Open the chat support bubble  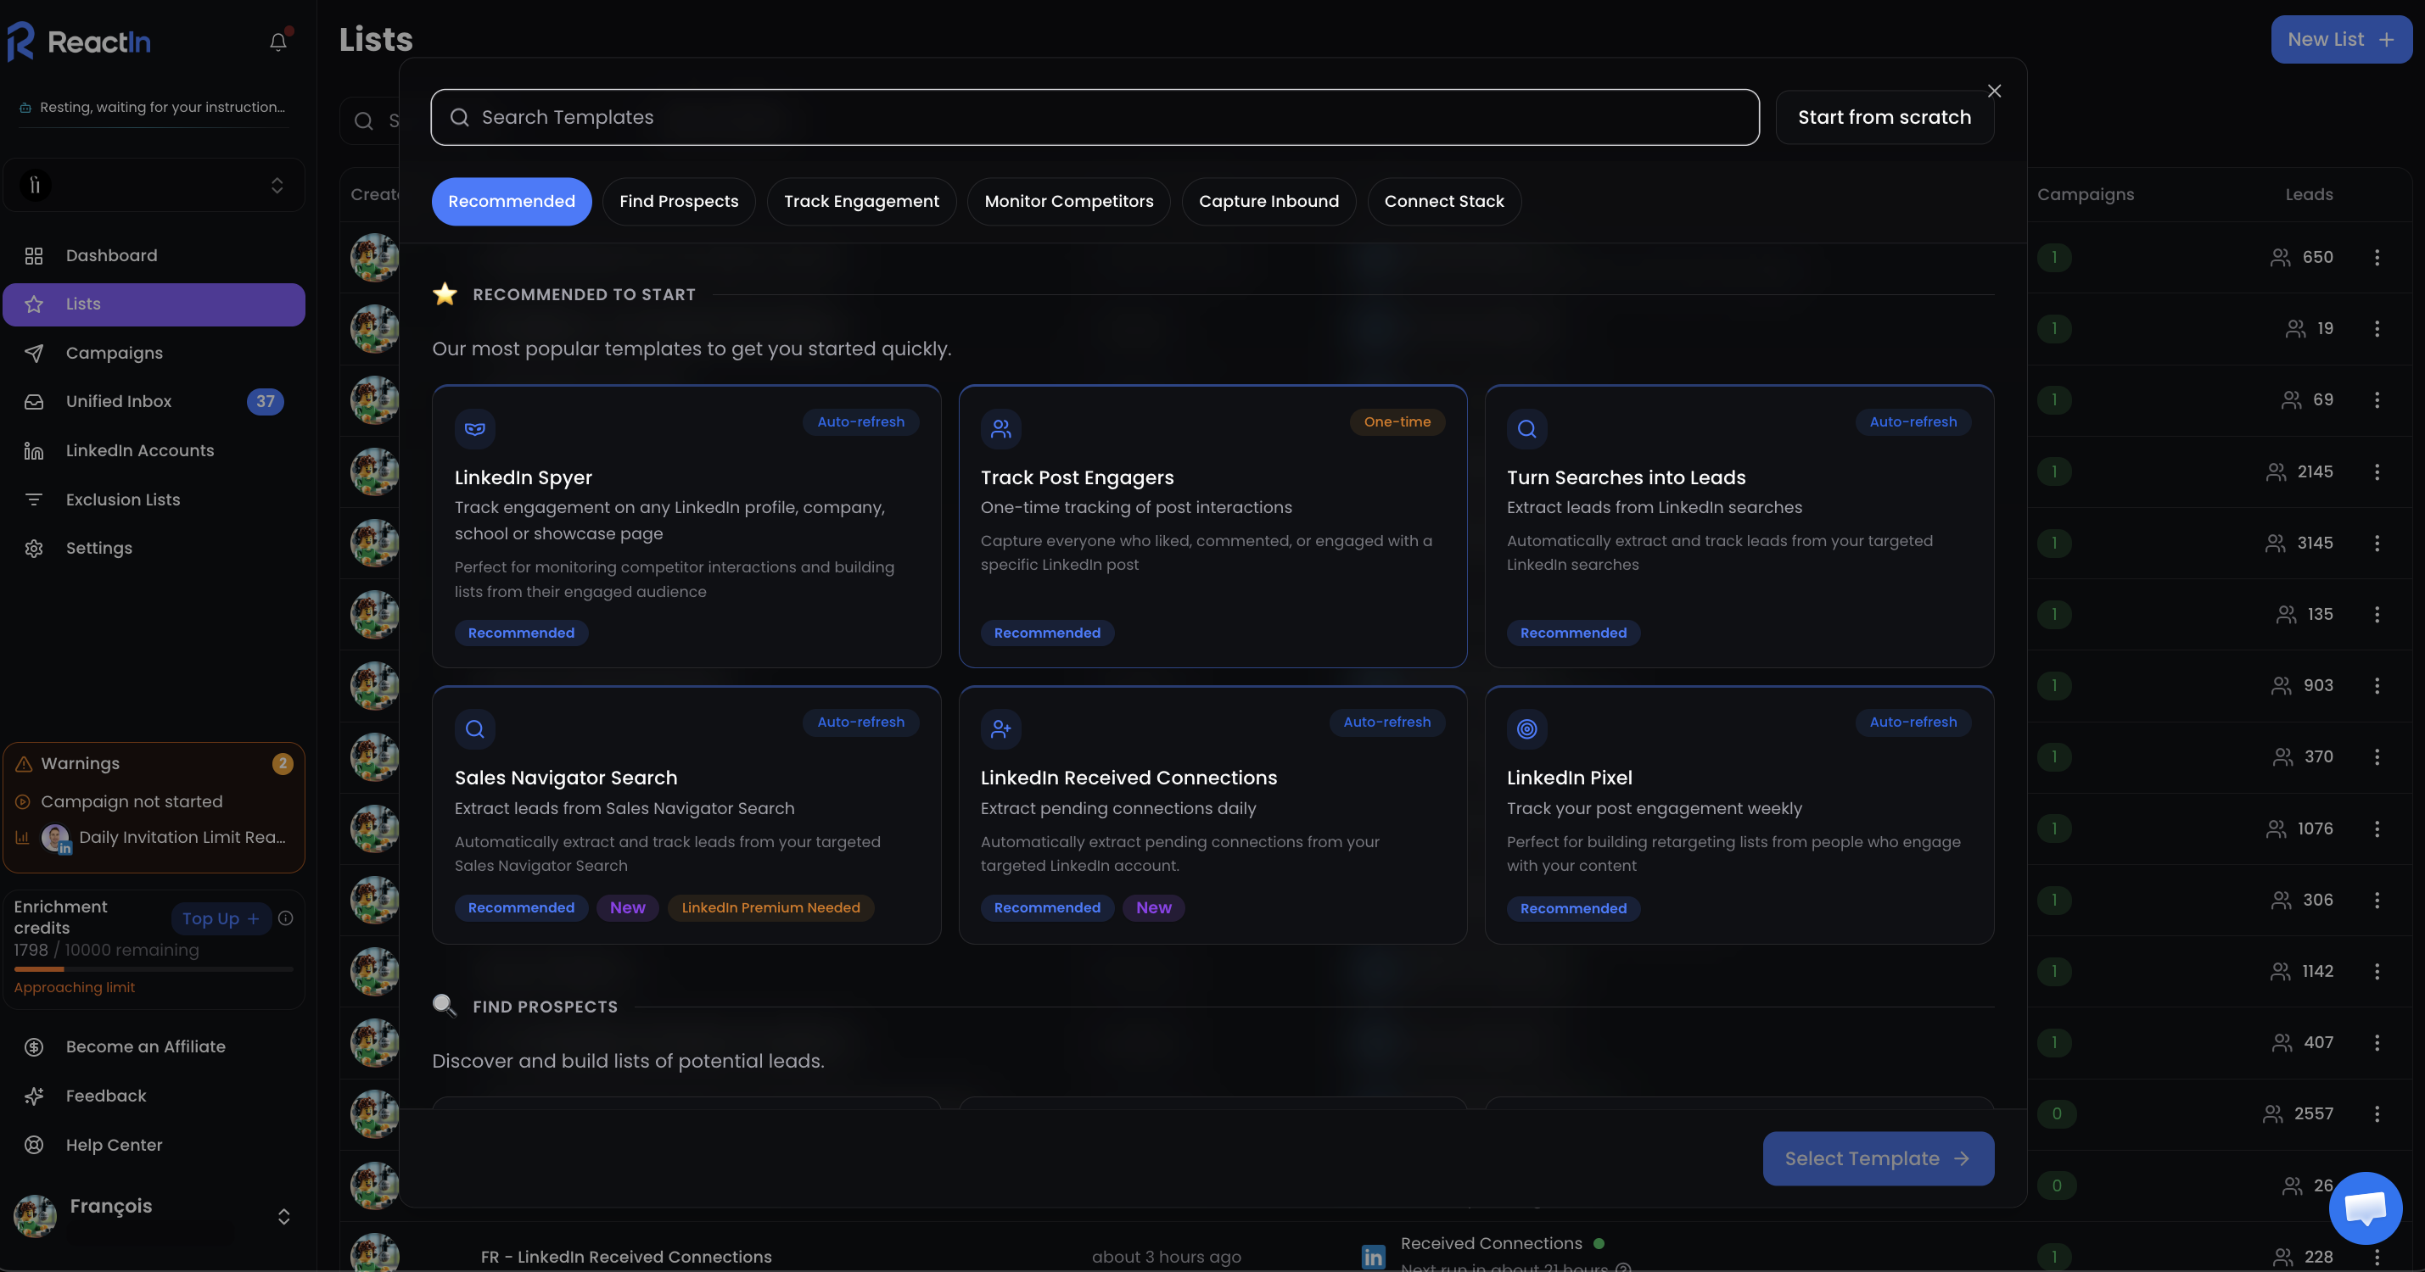coord(2364,1208)
